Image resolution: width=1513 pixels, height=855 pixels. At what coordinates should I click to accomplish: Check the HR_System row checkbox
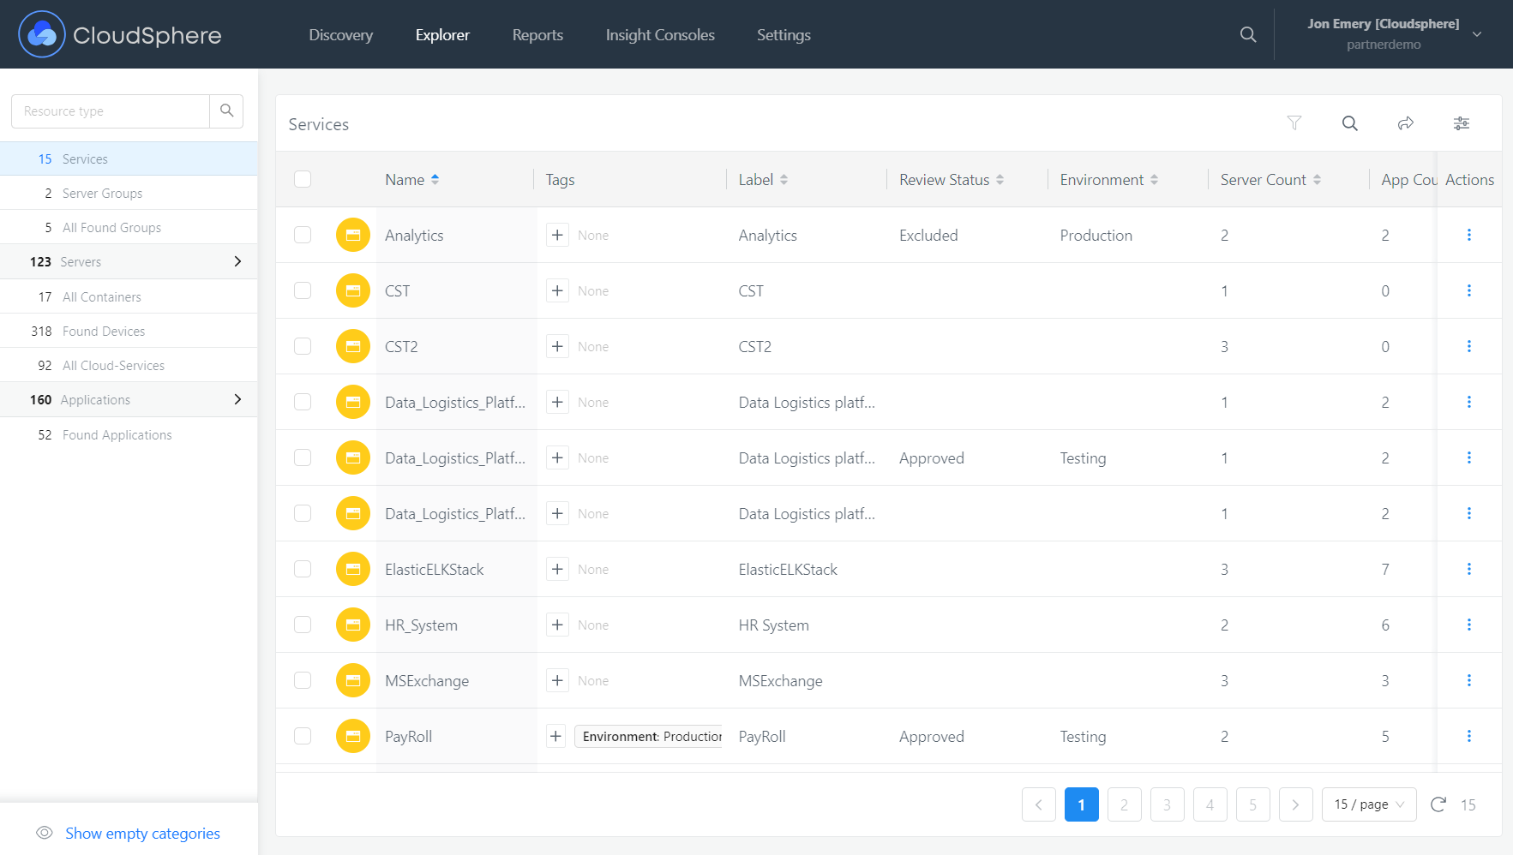click(303, 625)
